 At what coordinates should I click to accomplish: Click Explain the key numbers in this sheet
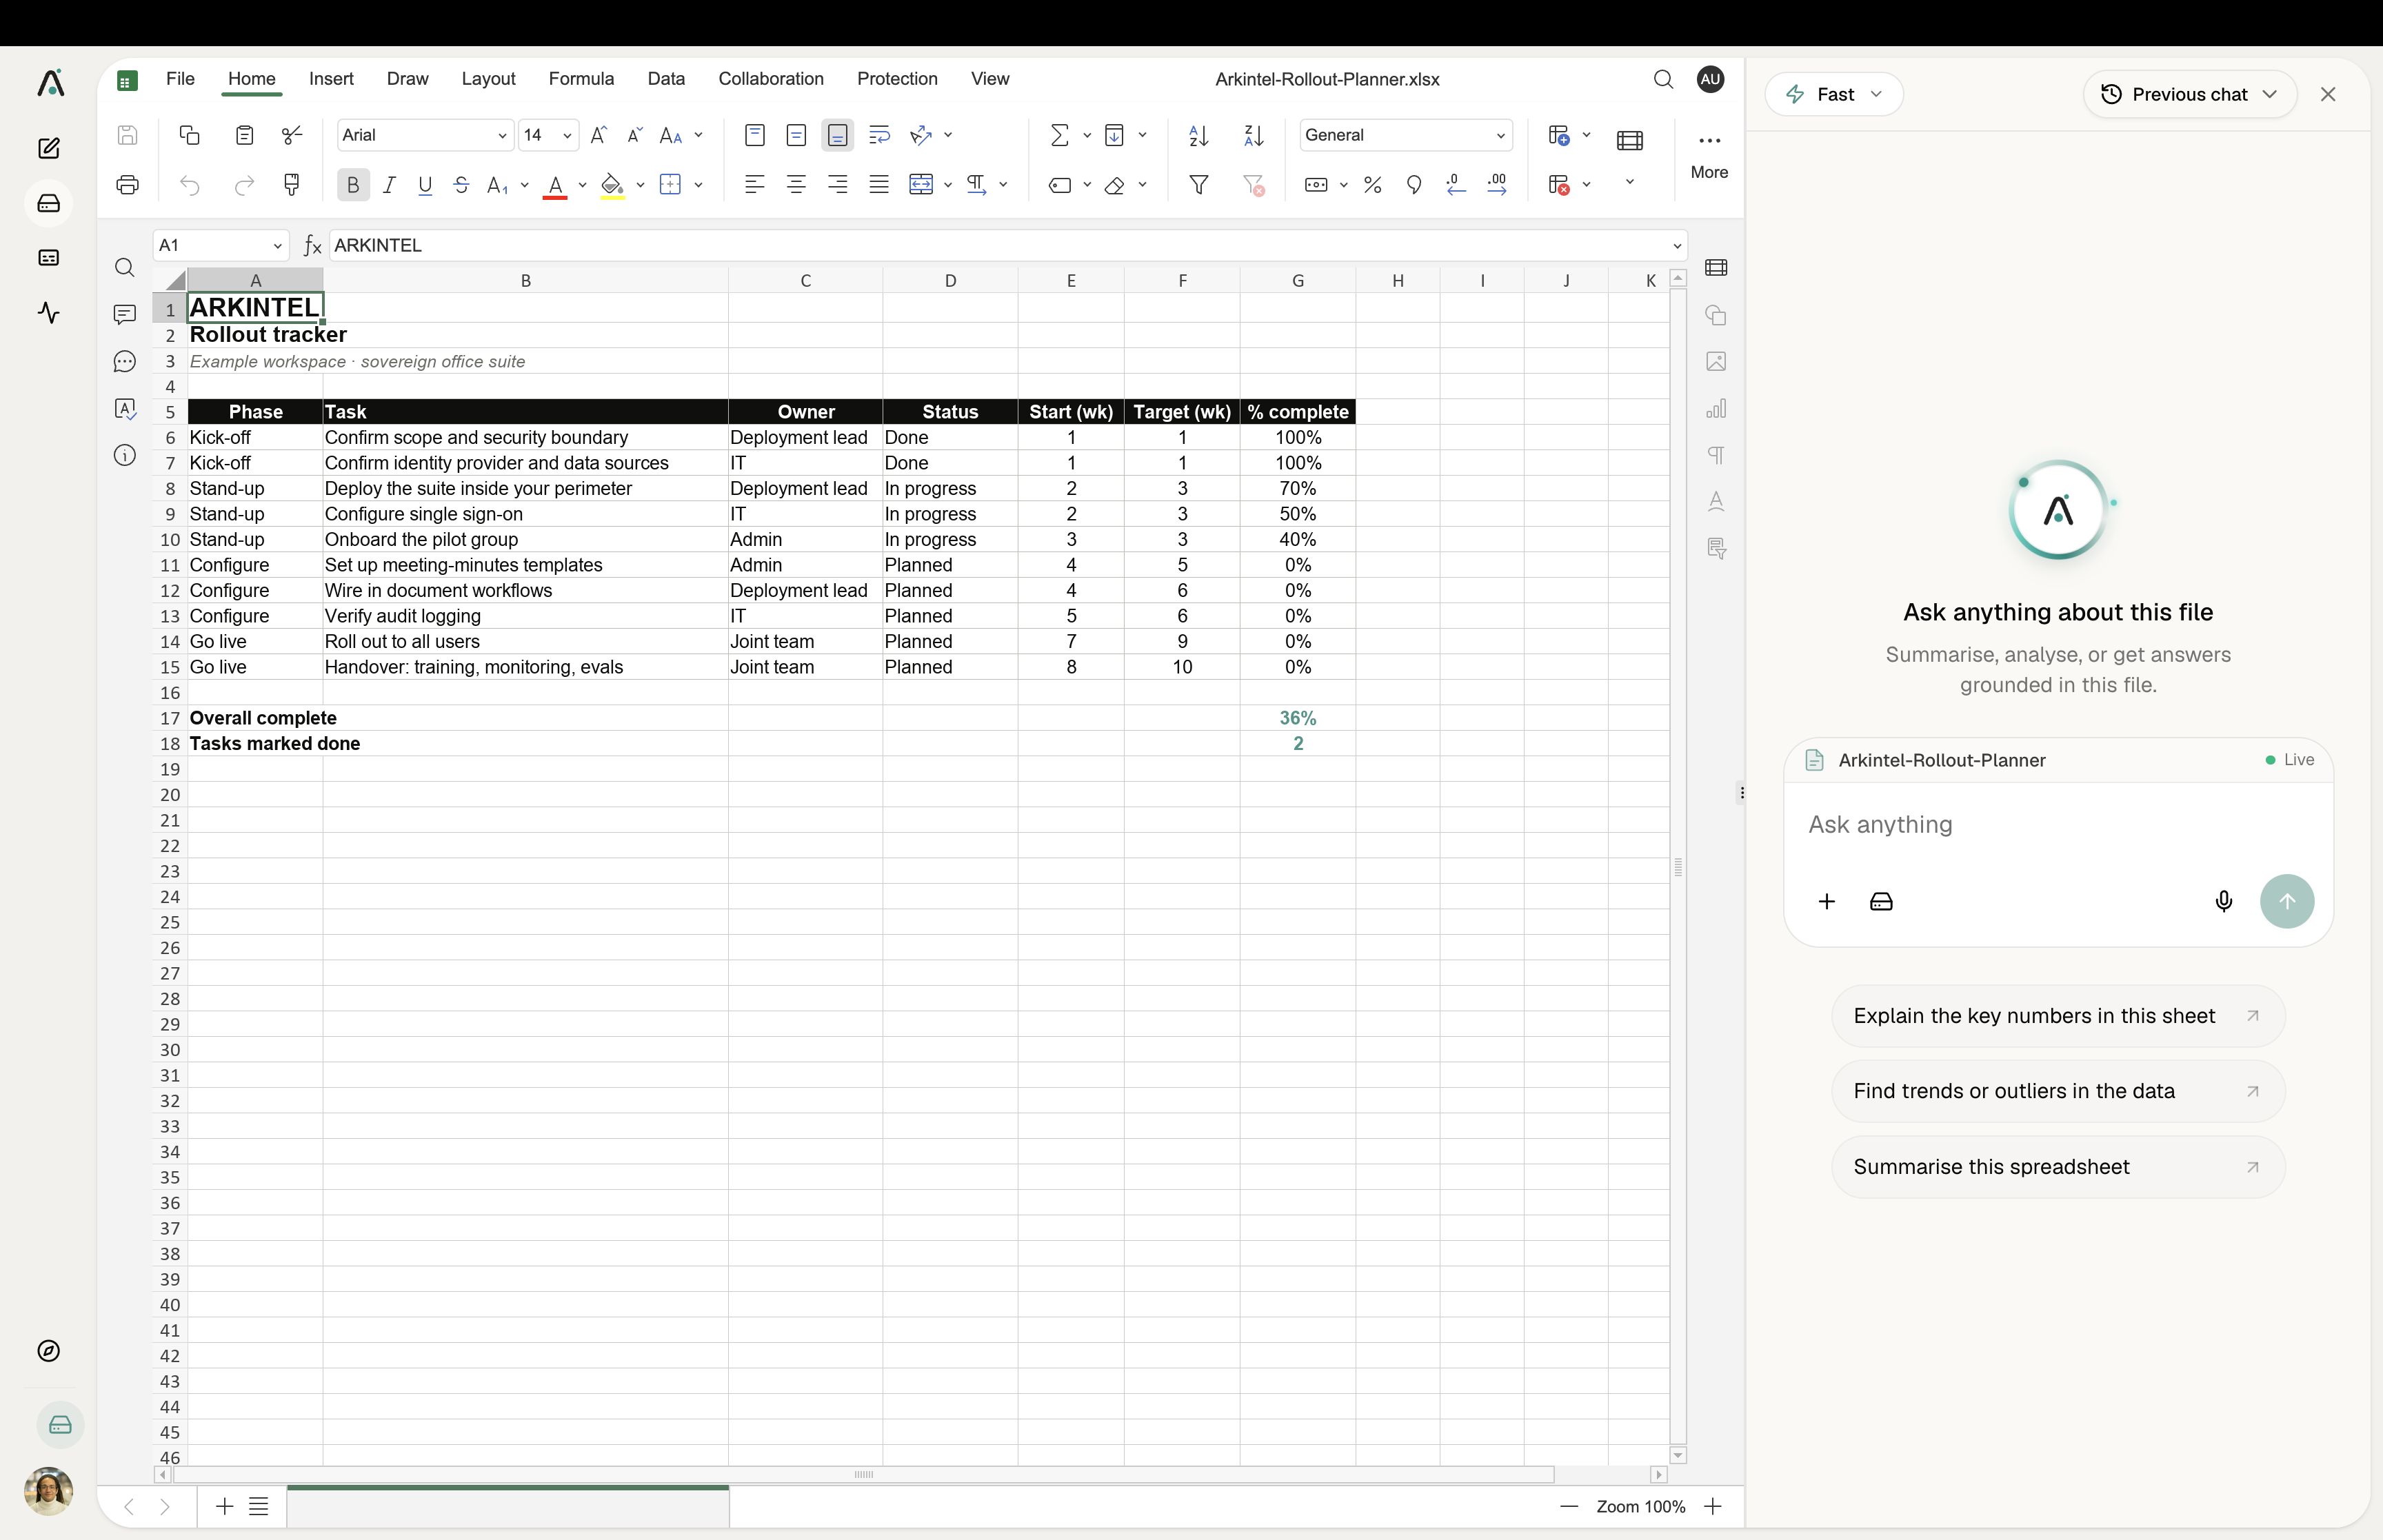pos(2058,1016)
